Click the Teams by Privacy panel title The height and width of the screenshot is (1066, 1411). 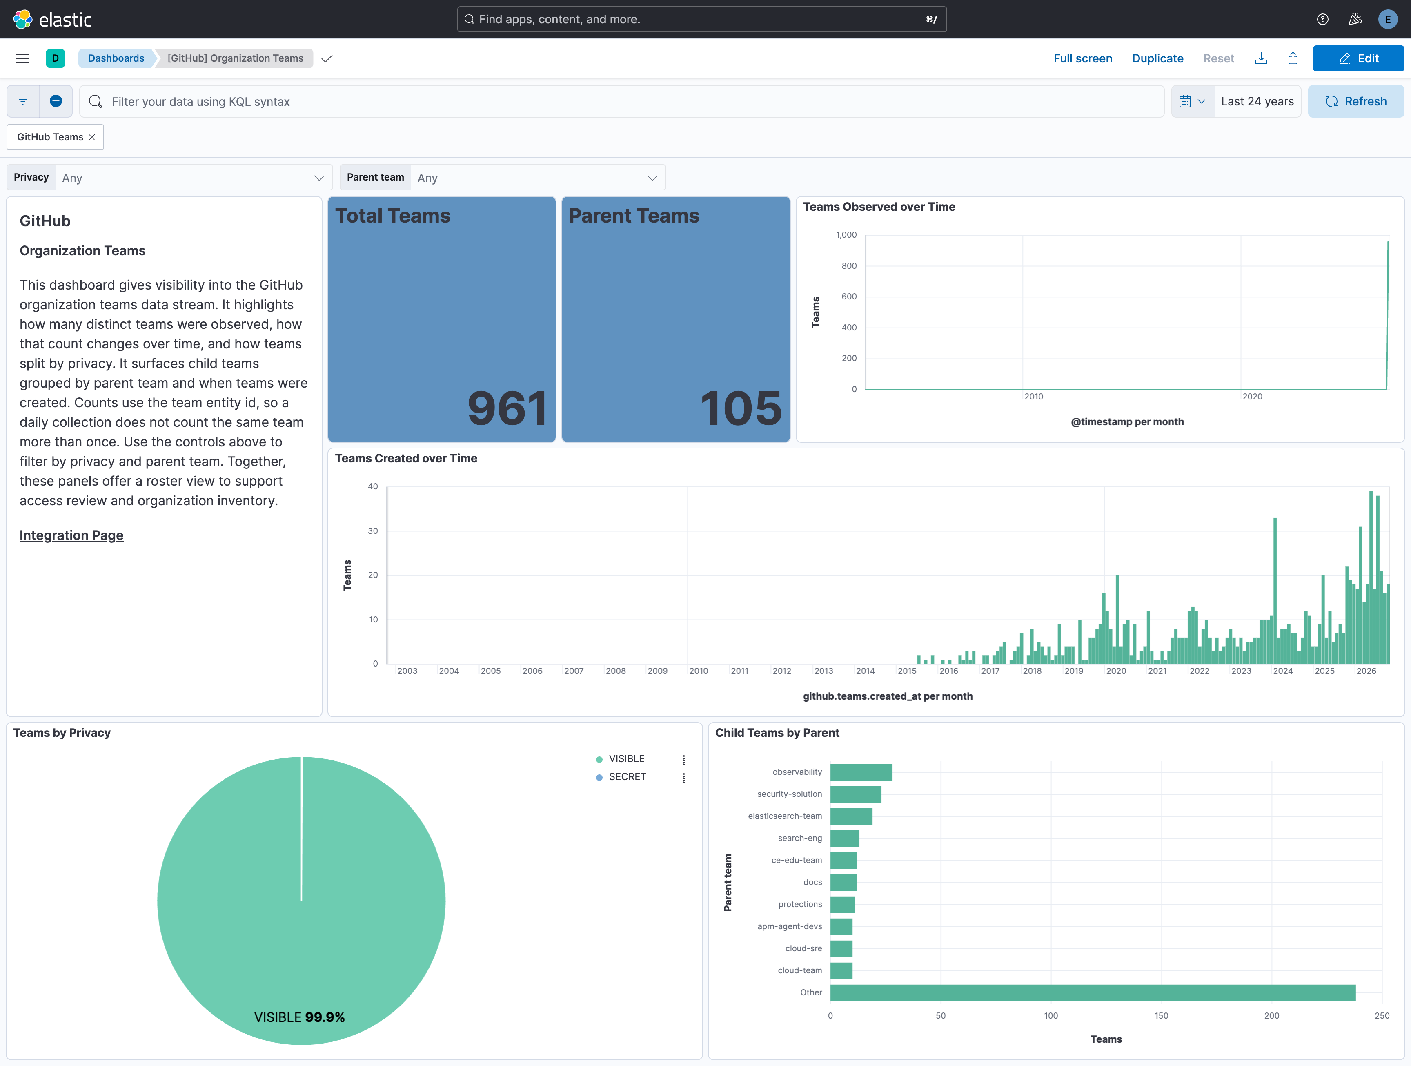click(62, 733)
